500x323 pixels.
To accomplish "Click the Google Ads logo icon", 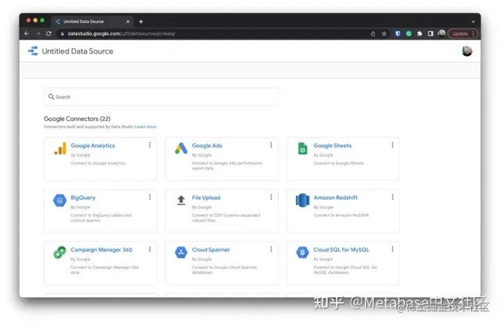I will point(181,148).
